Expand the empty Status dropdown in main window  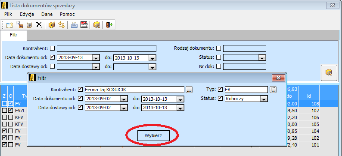click(x=262, y=58)
